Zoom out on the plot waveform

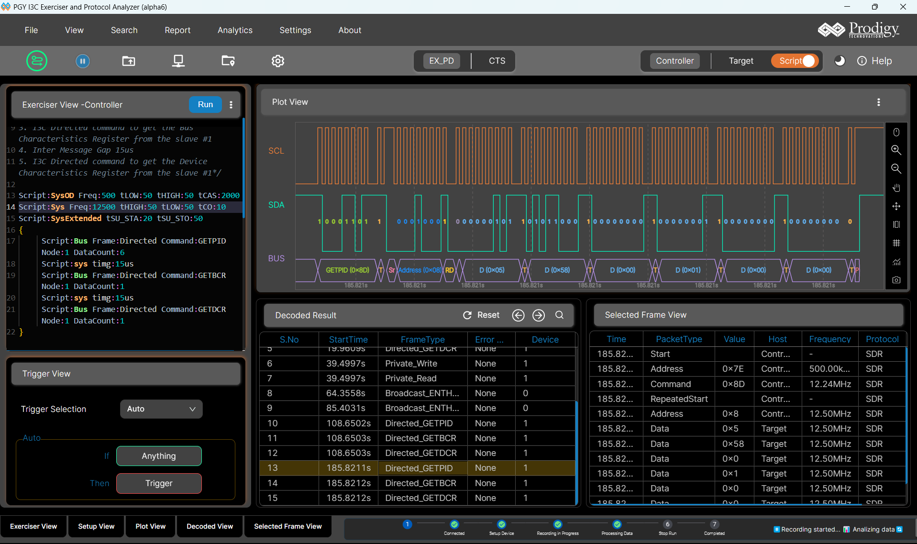(x=896, y=169)
